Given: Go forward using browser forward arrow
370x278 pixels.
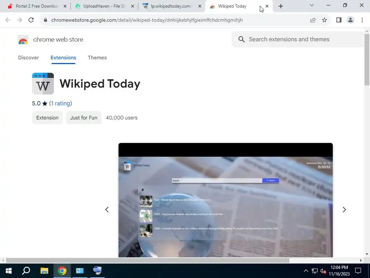Looking at the screenshot, I should click(20, 20).
